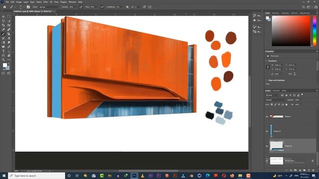Open the layer filter Kind dropdown

coord(273,95)
